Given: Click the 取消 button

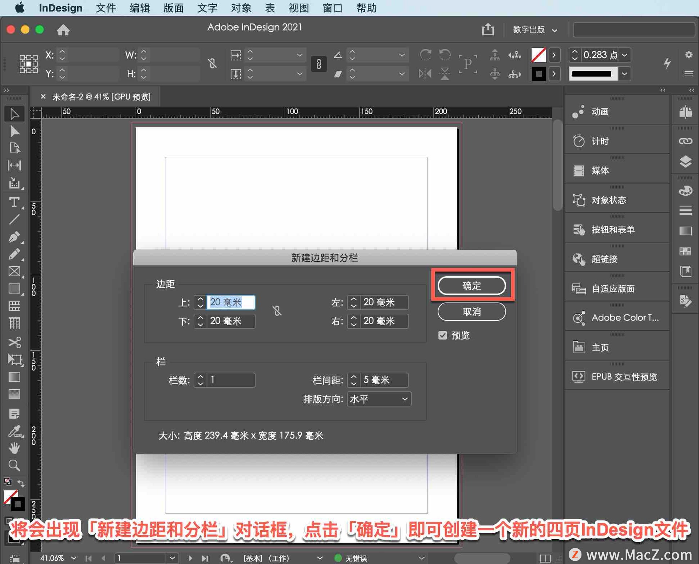Looking at the screenshot, I should click(x=471, y=312).
